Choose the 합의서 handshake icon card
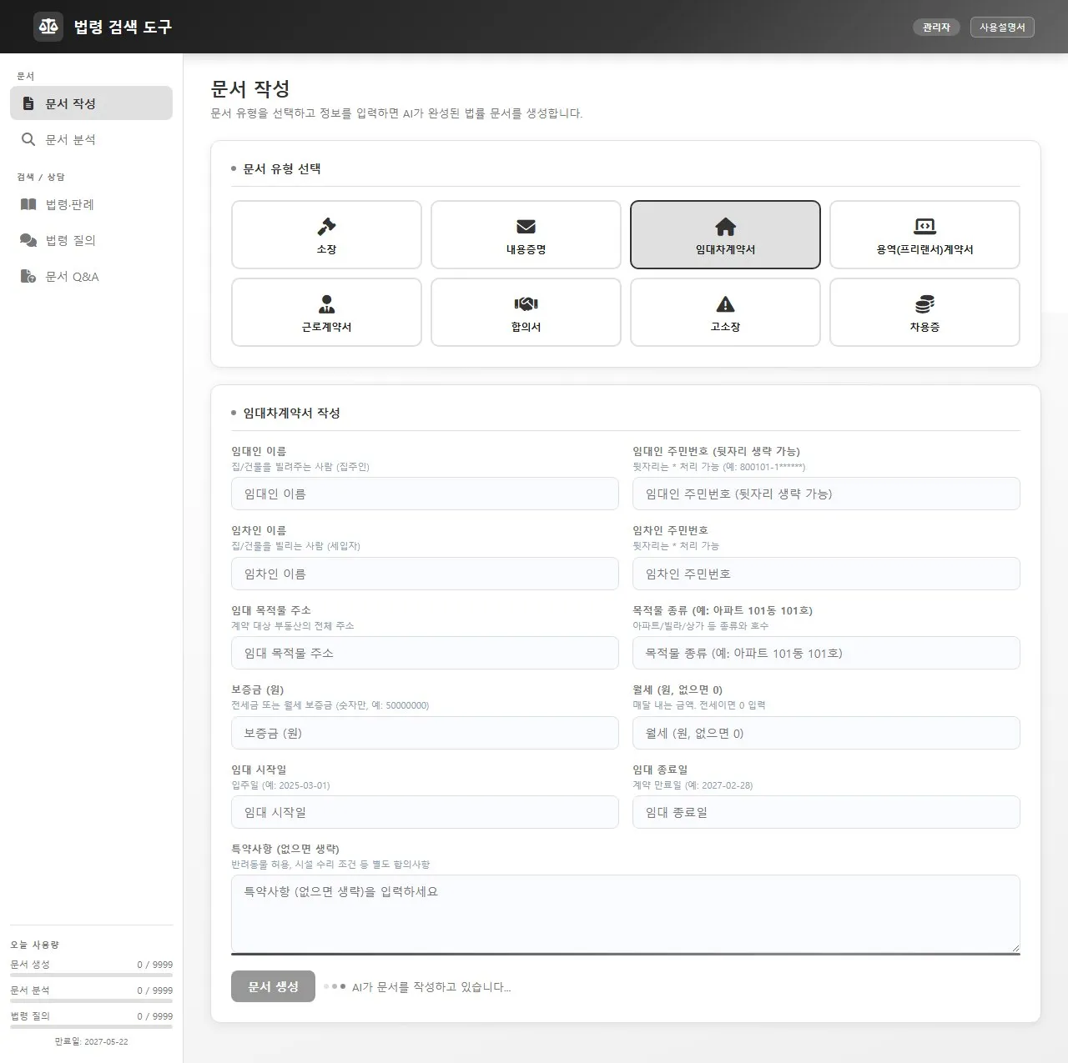Image resolution: width=1068 pixels, height=1063 pixels. coord(526,312)
